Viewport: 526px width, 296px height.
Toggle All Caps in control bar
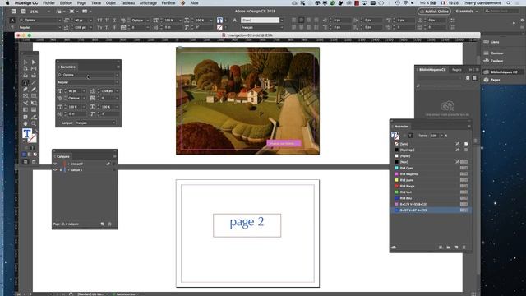tap(99, 20)
